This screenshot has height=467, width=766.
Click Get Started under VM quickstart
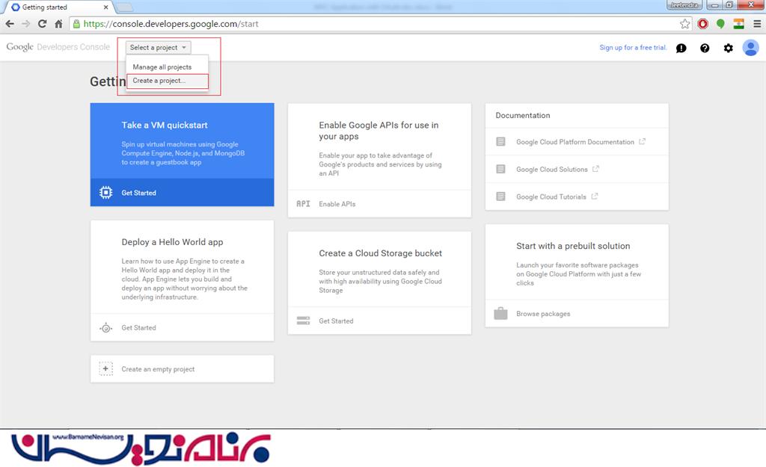tap(139, 193)
